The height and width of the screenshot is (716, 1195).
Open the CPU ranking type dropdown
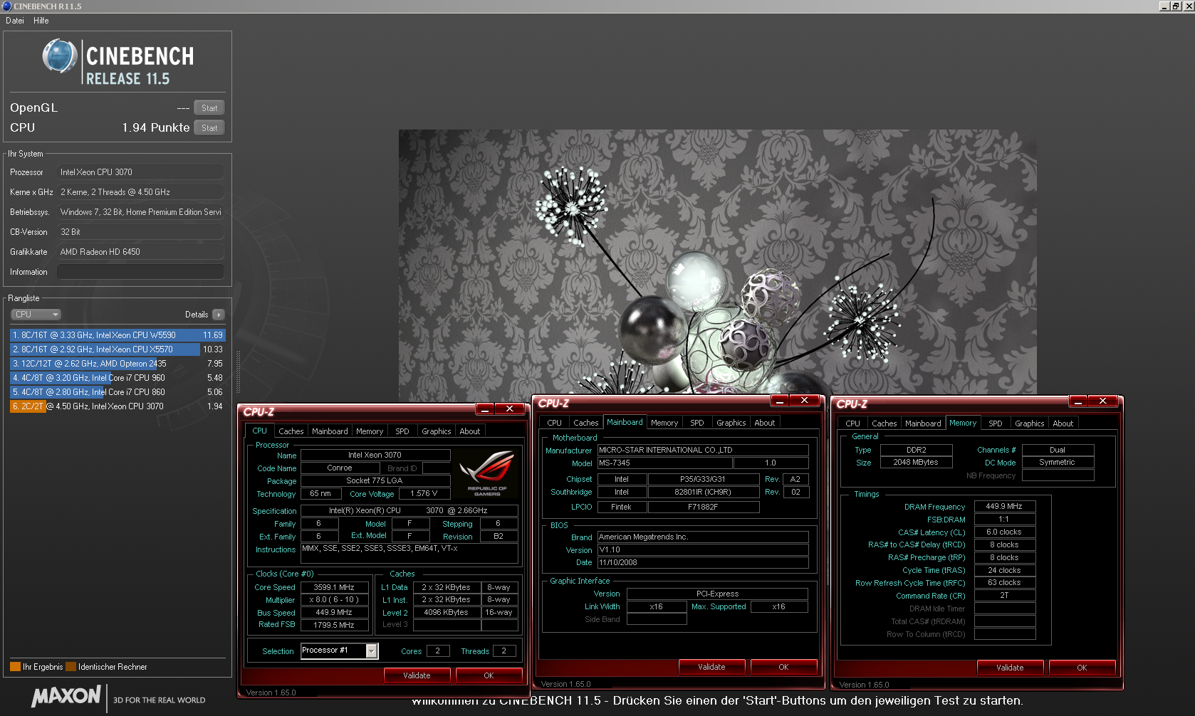36,315
